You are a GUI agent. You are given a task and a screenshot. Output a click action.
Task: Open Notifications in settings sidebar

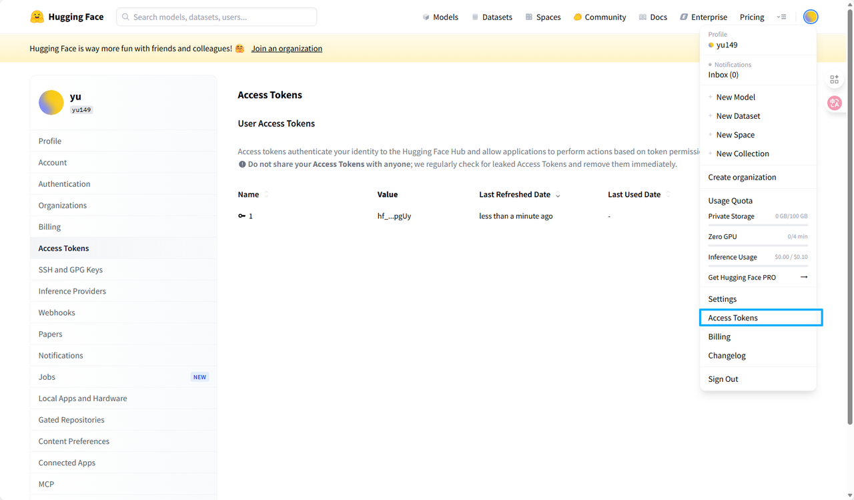123,355
